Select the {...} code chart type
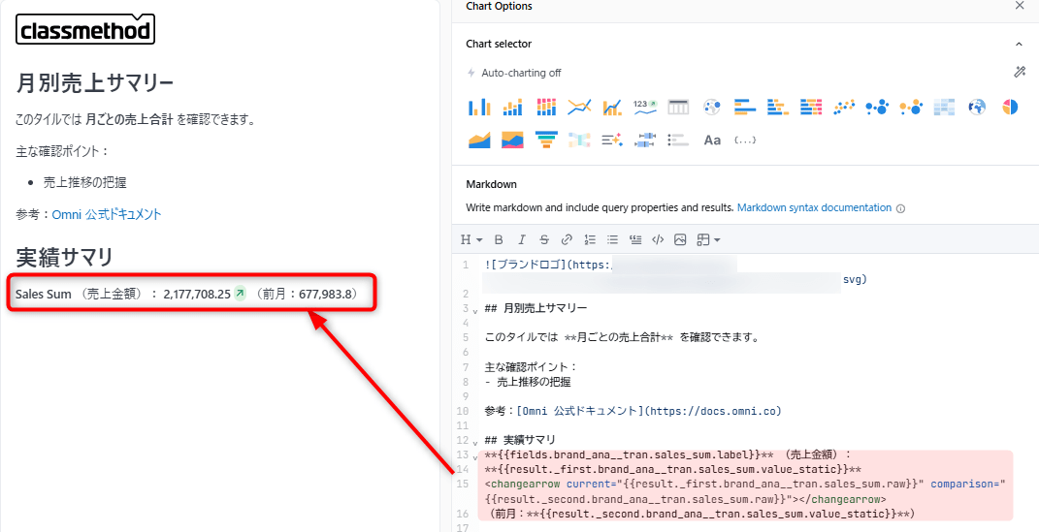Screen dimensions: 1039x532 coord(745,140)
